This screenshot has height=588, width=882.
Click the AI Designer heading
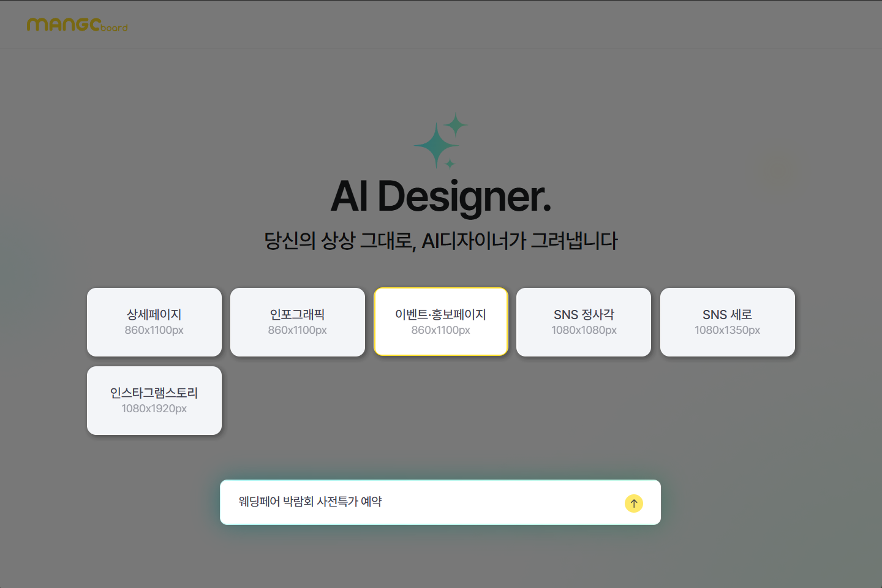[441, 197]
